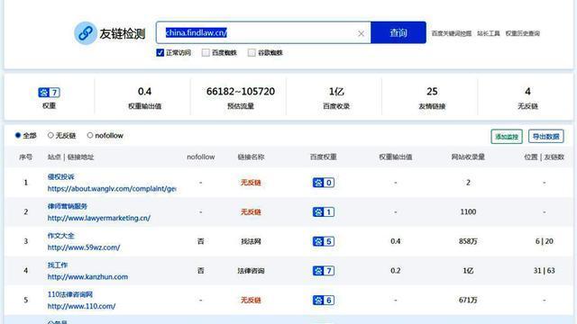Click 无反链 label in the 110法律咨询网 row
The width and height of the screenshot is (577, 324).
tap(251, 300)
